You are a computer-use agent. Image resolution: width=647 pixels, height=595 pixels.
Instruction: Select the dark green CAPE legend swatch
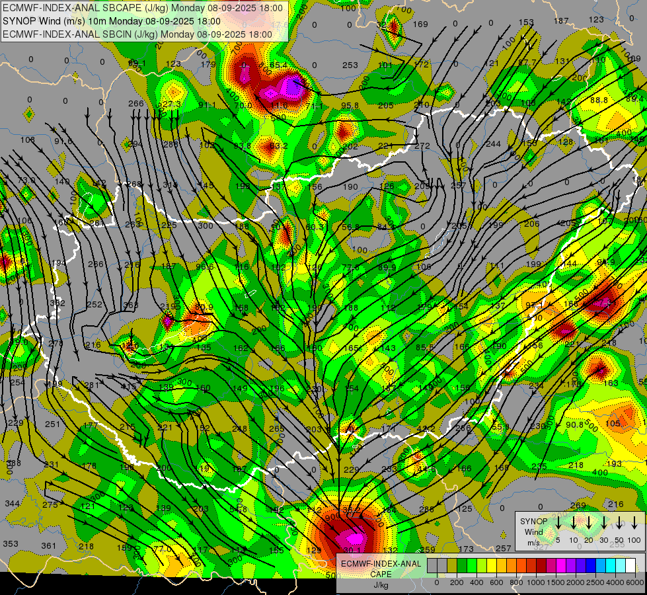click(x=462, y=566)
